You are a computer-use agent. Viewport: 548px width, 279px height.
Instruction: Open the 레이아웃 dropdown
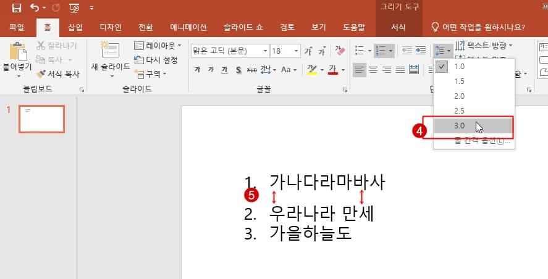(x=158, y=46)
